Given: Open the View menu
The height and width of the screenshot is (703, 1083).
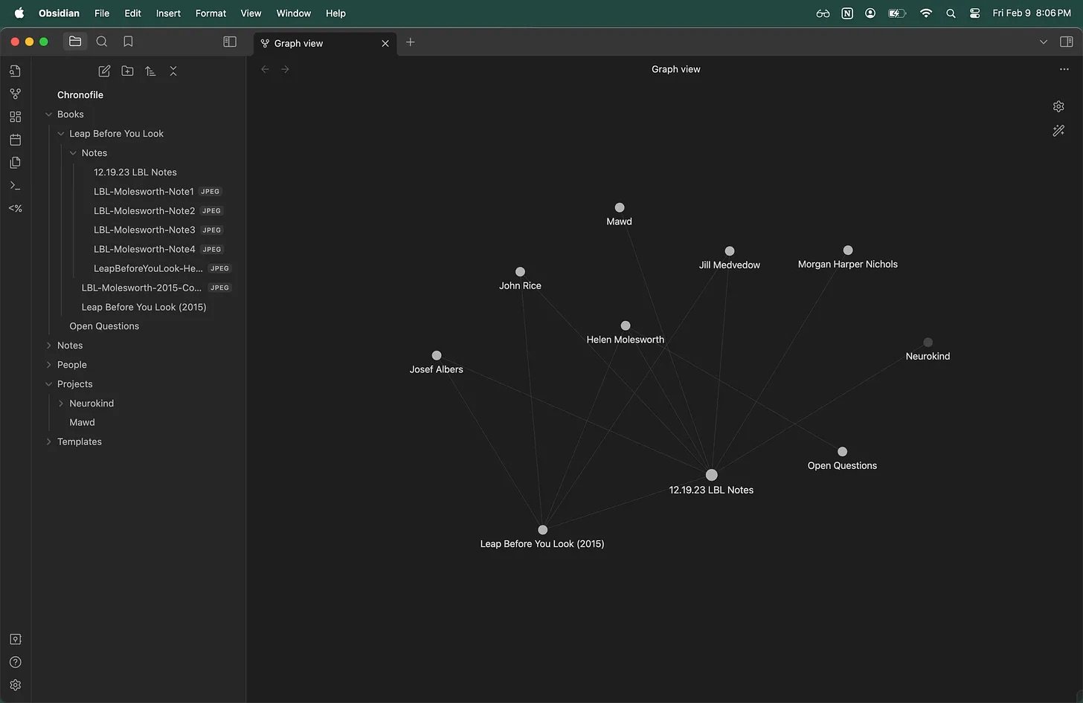Looking at the screenshot, I should (x=251, y=13).
